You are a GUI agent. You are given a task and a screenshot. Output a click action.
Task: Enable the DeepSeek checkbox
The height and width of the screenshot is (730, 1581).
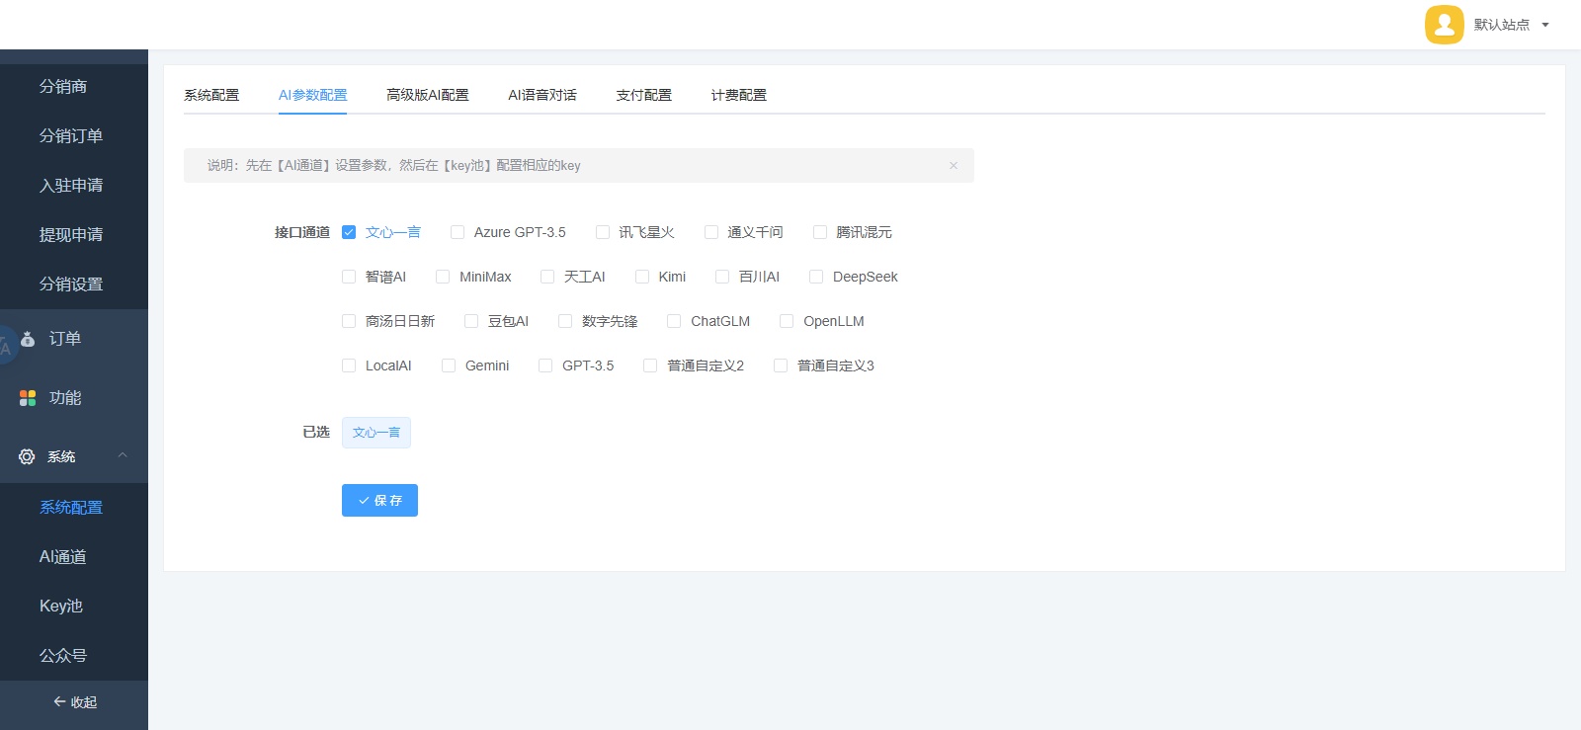coord(816,277)
